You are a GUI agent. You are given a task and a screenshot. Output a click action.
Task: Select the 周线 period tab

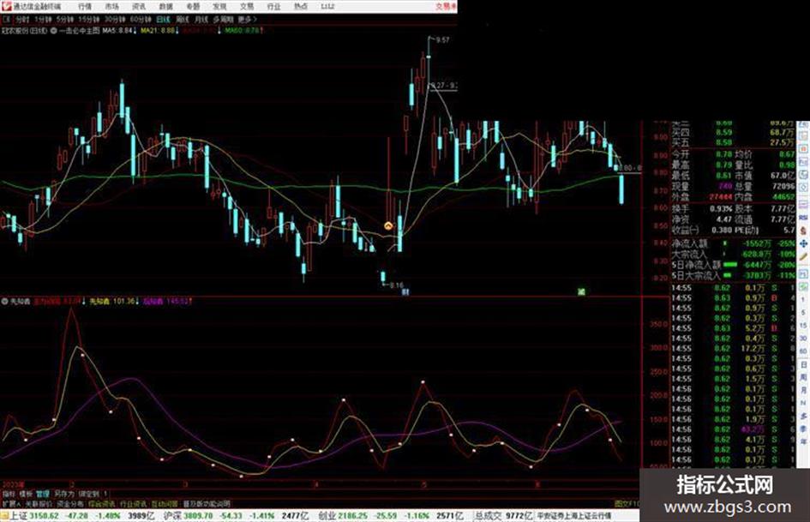pyautogui.click(x=183, y=20)
